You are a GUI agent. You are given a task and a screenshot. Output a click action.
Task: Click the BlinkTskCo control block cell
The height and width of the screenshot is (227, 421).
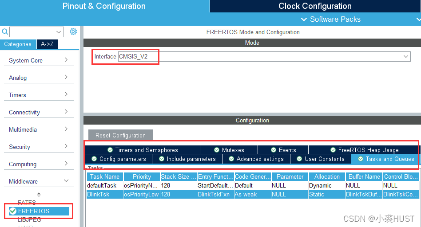[x=401, y=194]
